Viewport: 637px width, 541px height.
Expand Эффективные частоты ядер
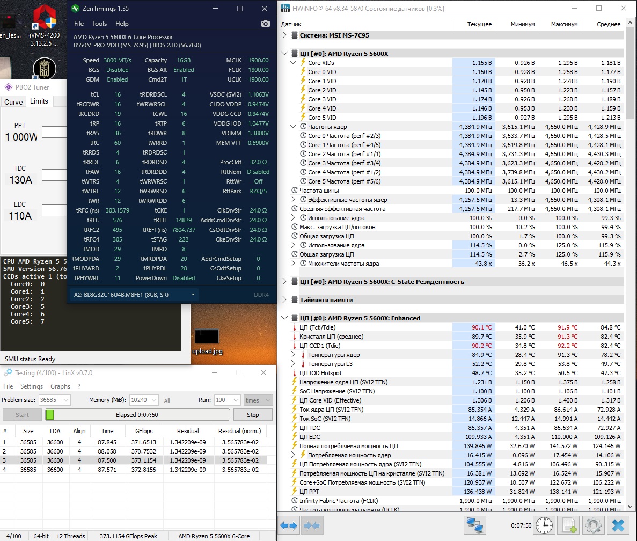click(x=293, y=200)
